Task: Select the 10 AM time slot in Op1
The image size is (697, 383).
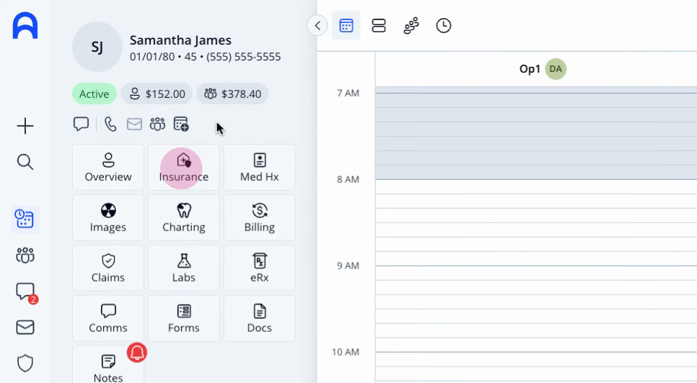Action: [x=536, y=359]
